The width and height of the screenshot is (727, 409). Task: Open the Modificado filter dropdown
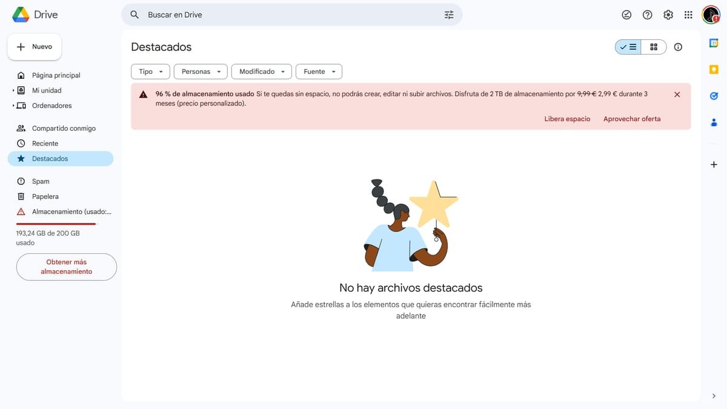pos(262,71)
